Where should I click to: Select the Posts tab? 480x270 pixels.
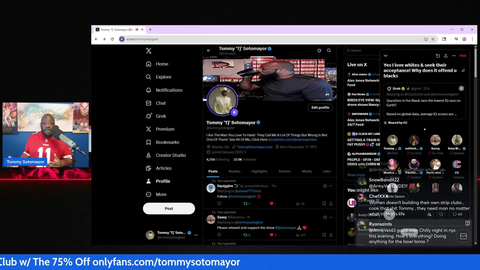pos(213,171)
